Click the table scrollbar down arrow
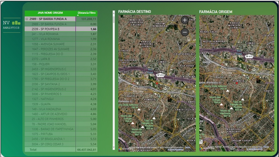The width and height of the screenshot is (279, 157). (x=114, y=147)
